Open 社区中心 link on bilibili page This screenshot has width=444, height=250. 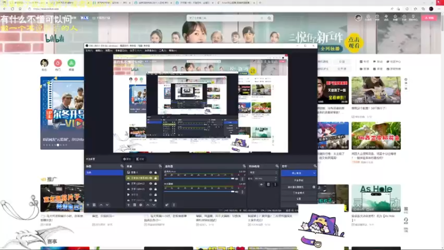[393, 62]
